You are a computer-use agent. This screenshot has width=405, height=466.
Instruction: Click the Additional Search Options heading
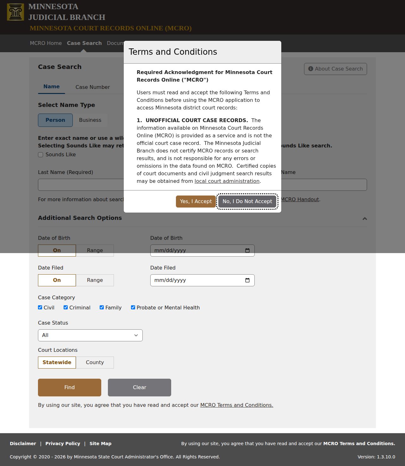80,218
